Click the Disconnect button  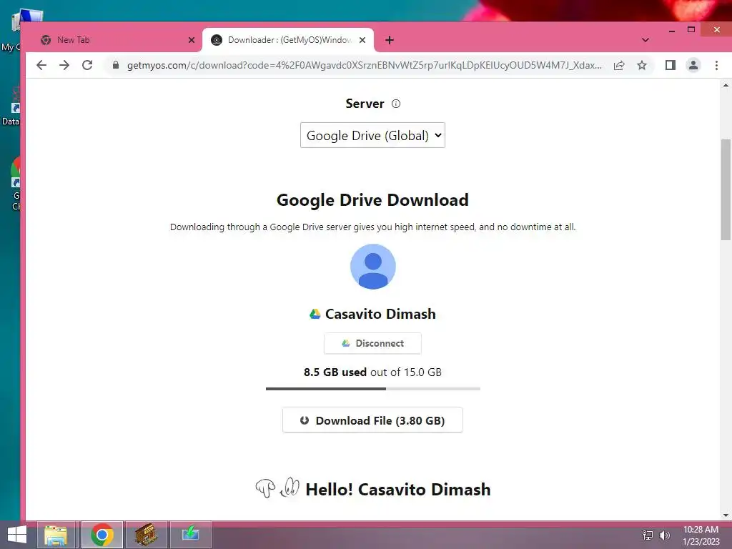click(x=372, y=344)
